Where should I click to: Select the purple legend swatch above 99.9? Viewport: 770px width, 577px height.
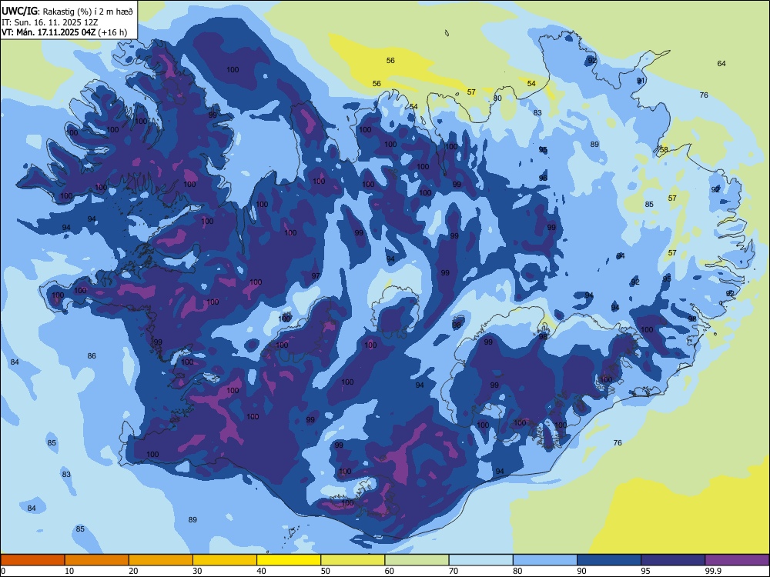point(737,560)
